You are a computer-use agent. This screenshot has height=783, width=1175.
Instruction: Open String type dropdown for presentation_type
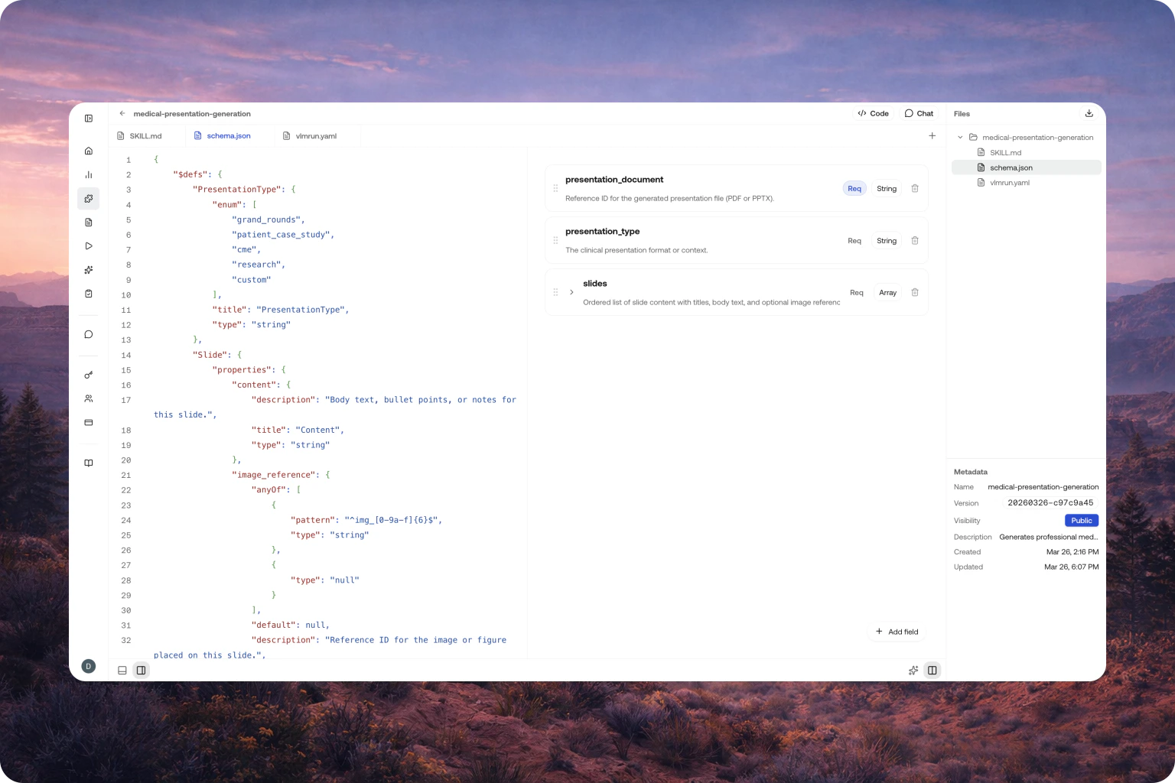click(x=887, y=240)
